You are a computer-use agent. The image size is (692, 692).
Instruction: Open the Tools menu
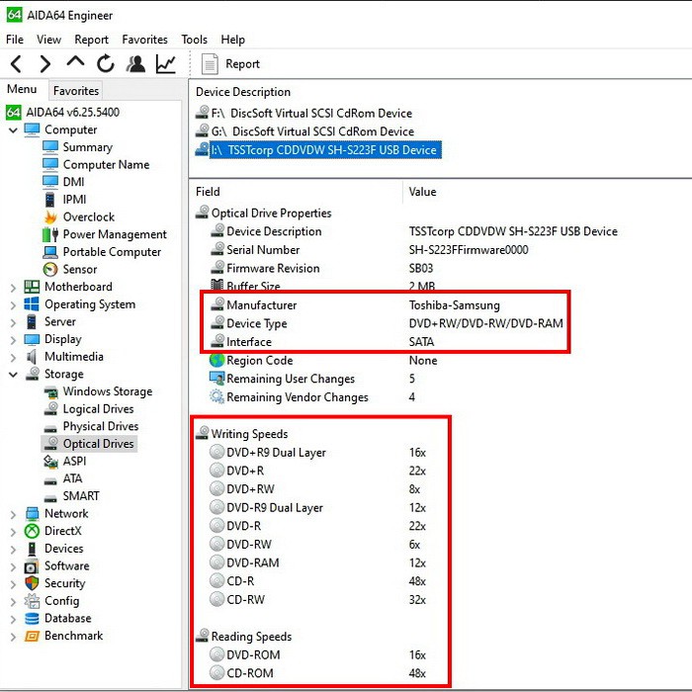coord(194,40)
